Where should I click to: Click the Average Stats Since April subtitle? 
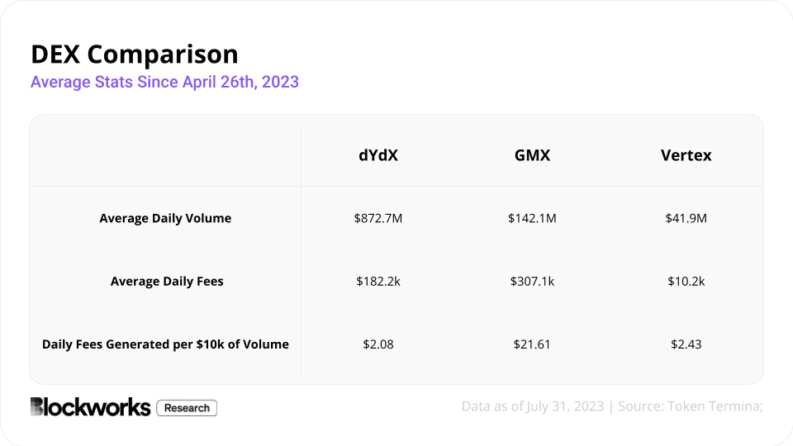(x=164, y=83)
